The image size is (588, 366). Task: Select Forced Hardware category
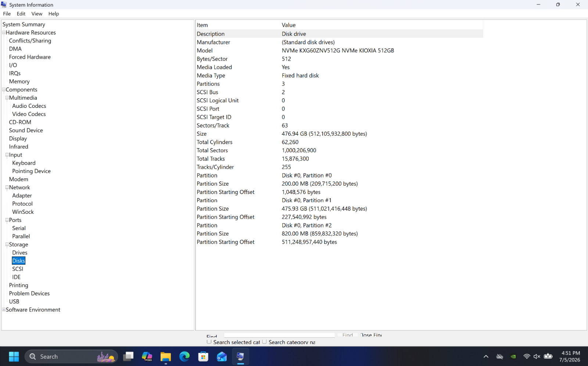tap(30, 57)
